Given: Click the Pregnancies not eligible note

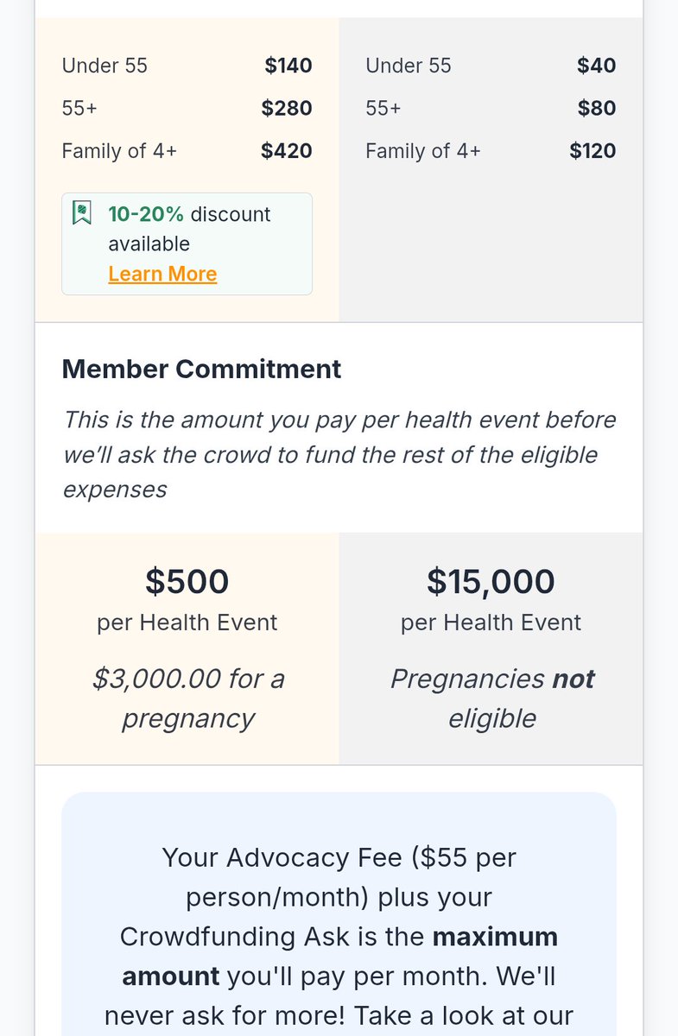Looking at the screenshot, I should tap(491, 698).
